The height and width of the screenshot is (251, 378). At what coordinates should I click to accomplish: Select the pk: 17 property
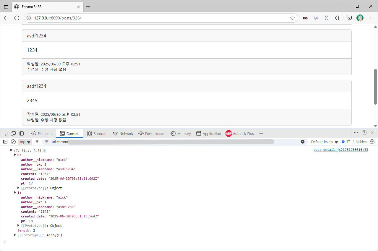27,183
